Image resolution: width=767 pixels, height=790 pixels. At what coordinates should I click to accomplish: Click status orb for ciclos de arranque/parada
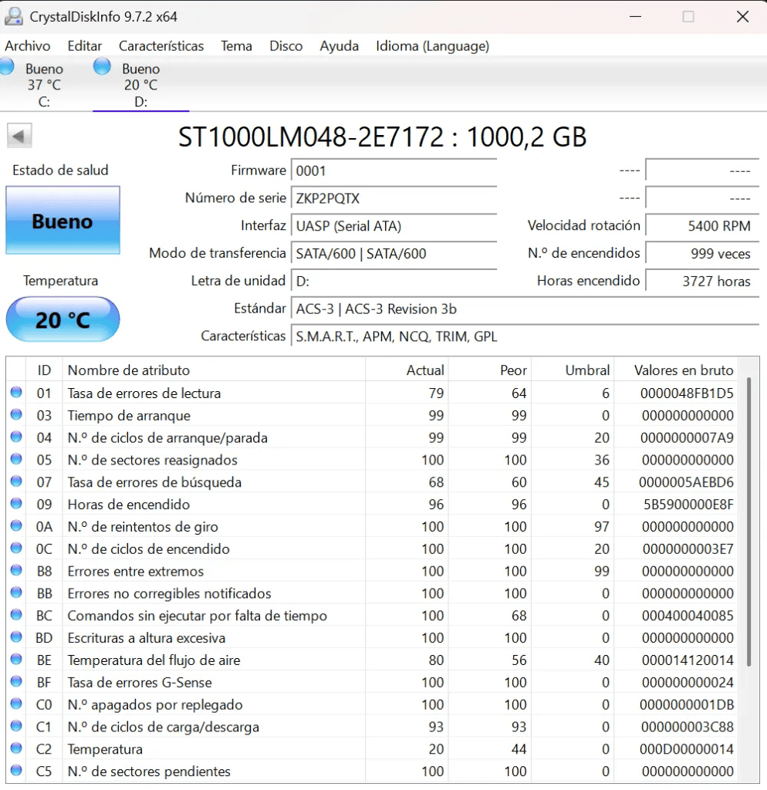coord(16,437)
